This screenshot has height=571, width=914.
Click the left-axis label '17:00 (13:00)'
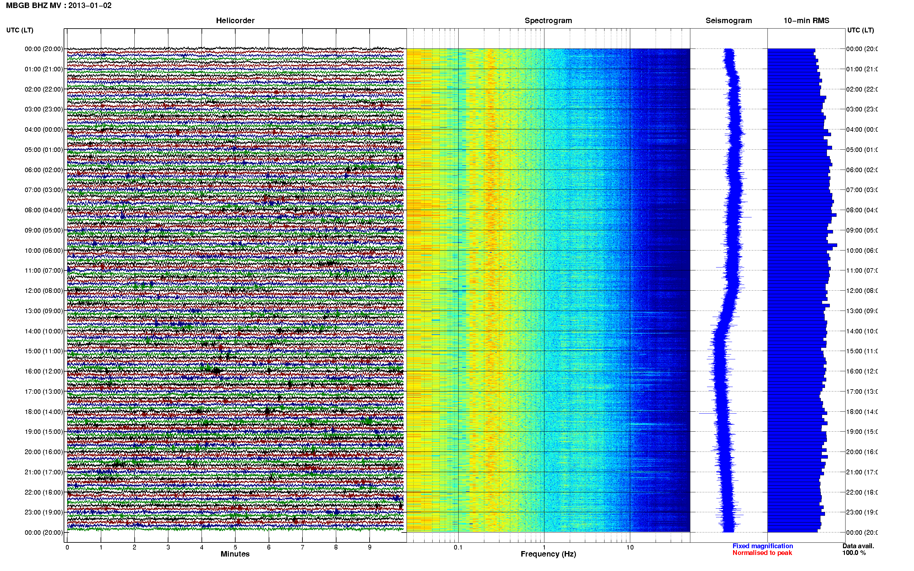[x=44, y=391]
